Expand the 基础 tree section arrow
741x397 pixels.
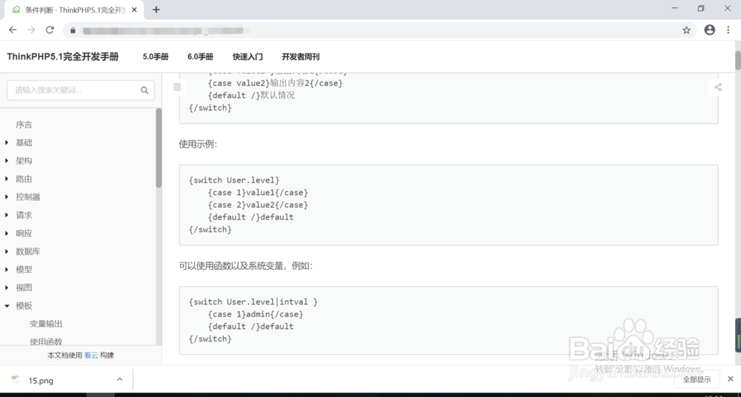click(7, 143)
